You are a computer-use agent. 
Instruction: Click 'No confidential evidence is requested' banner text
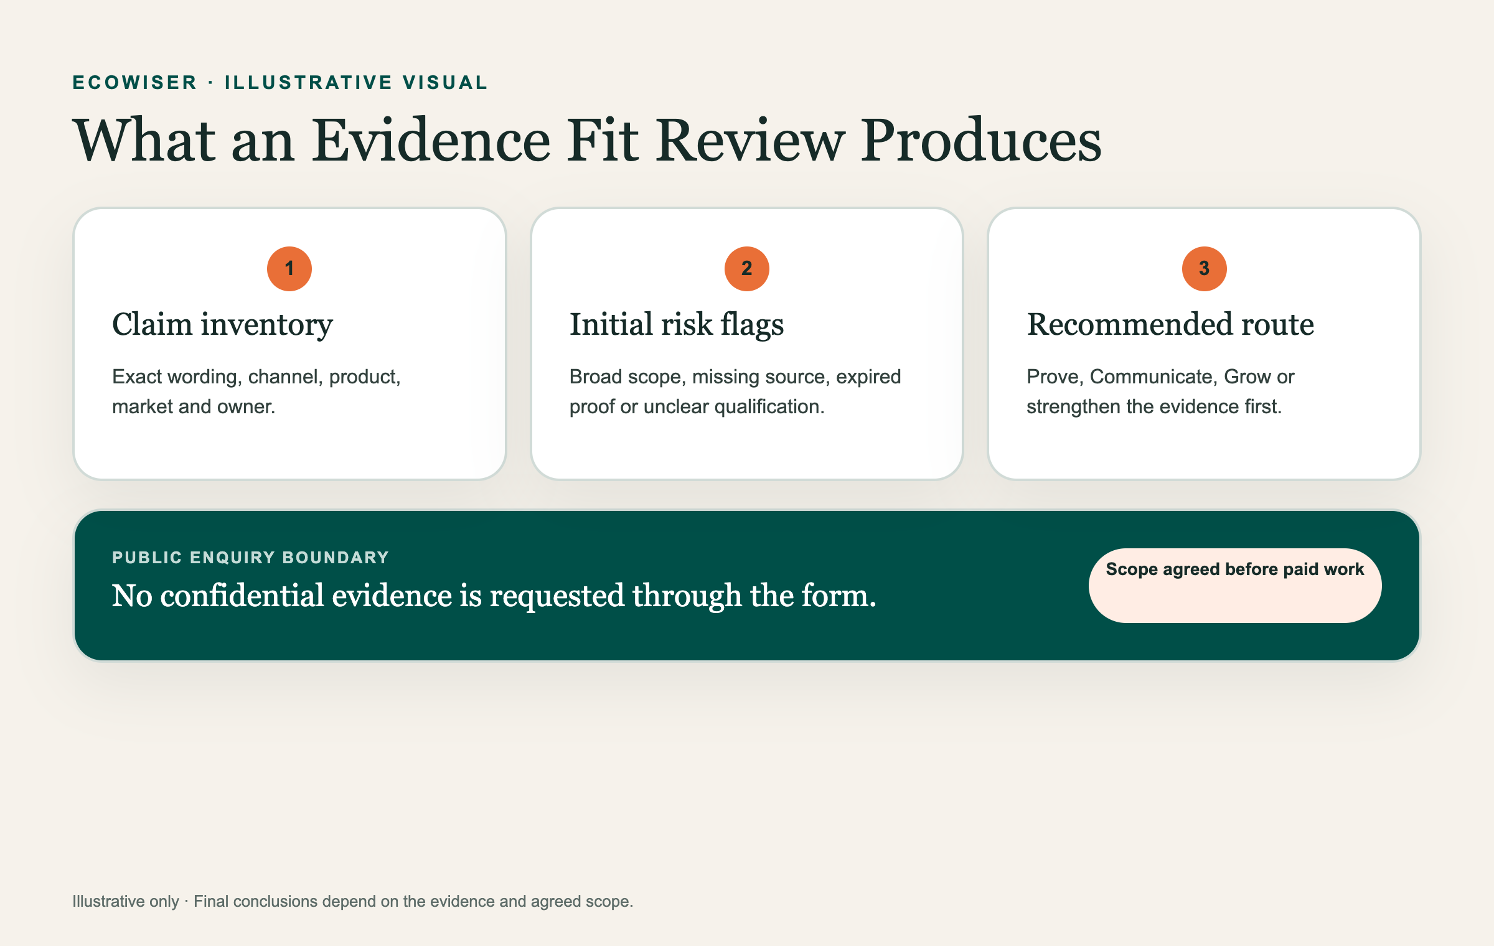click(494, 596)
